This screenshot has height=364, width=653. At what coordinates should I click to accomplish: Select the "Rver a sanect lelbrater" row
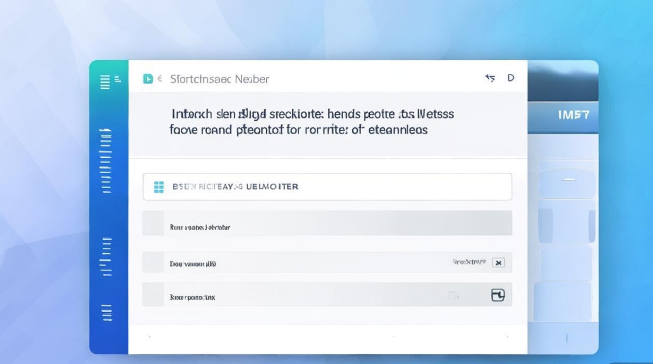(x=327, y=223)
